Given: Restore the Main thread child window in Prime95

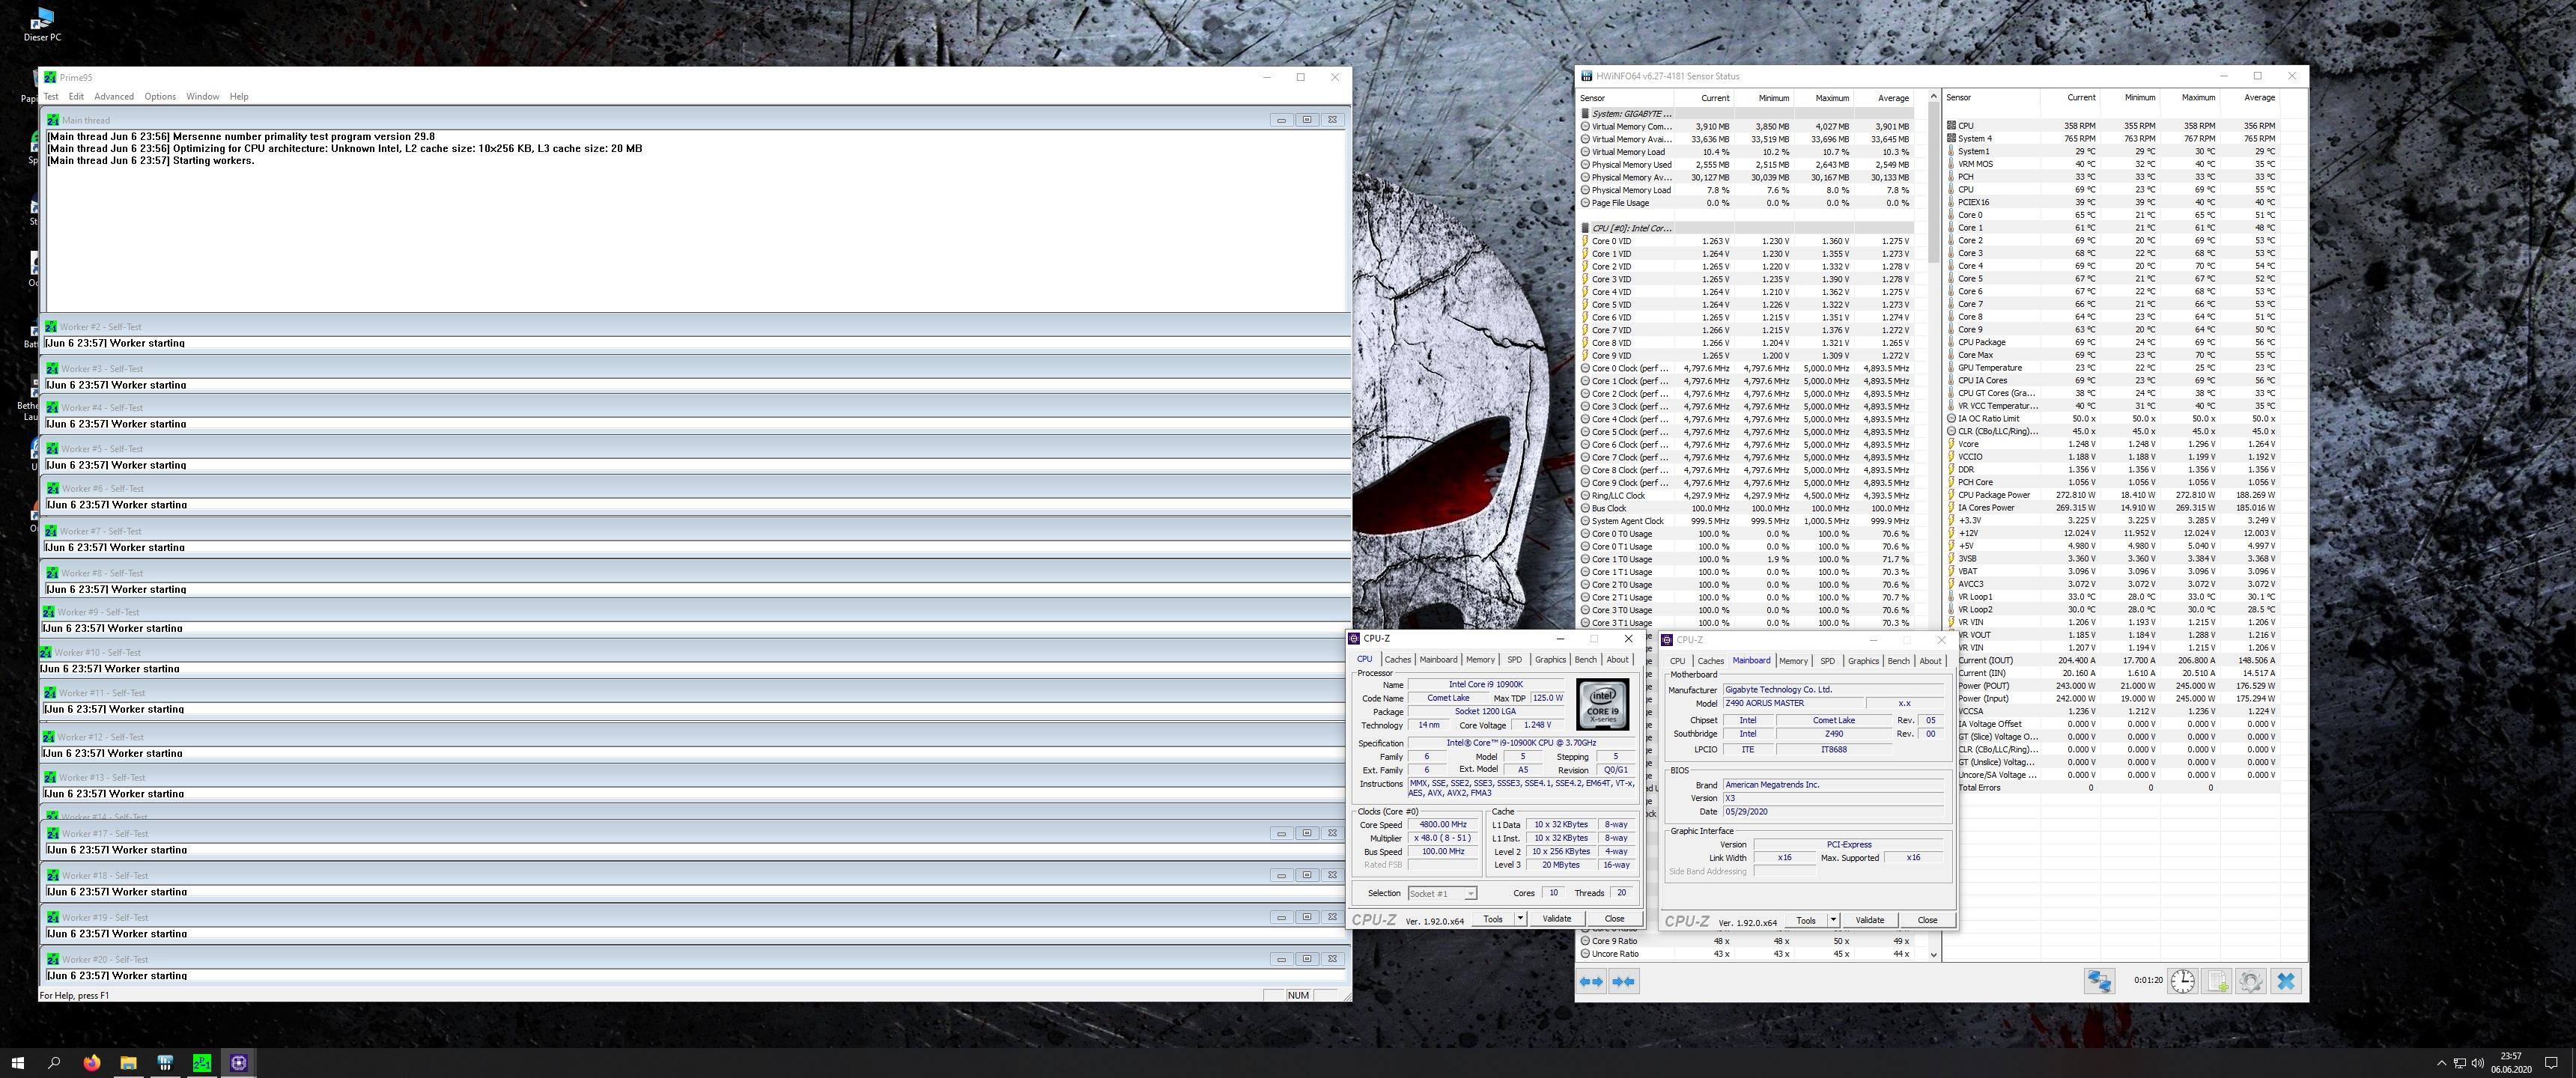Looking at the screenshot, I should (1306, 120).
